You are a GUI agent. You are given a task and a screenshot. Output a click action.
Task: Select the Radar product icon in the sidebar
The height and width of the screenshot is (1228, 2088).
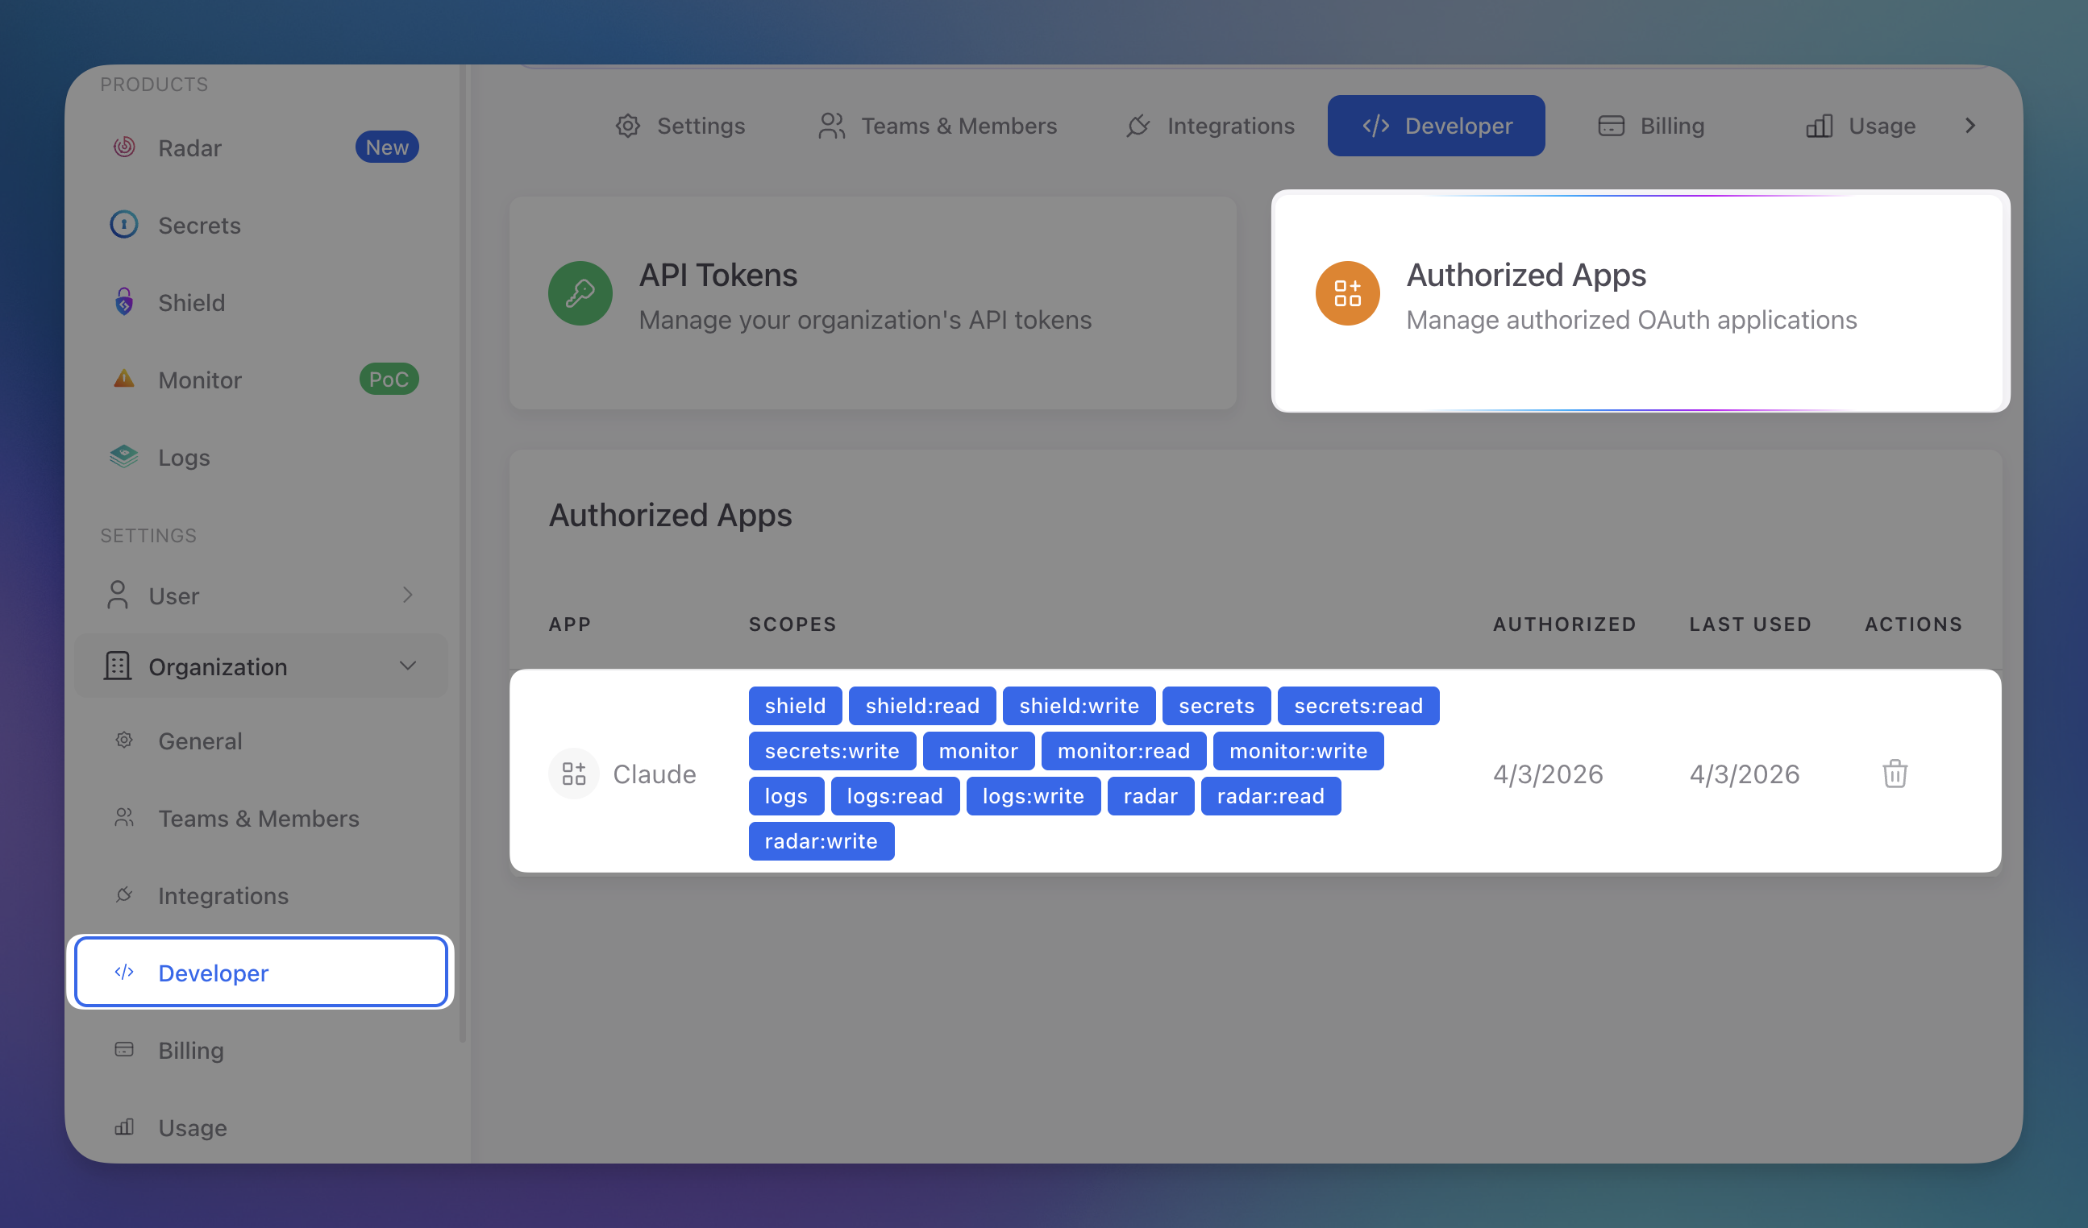pos(123,147)
